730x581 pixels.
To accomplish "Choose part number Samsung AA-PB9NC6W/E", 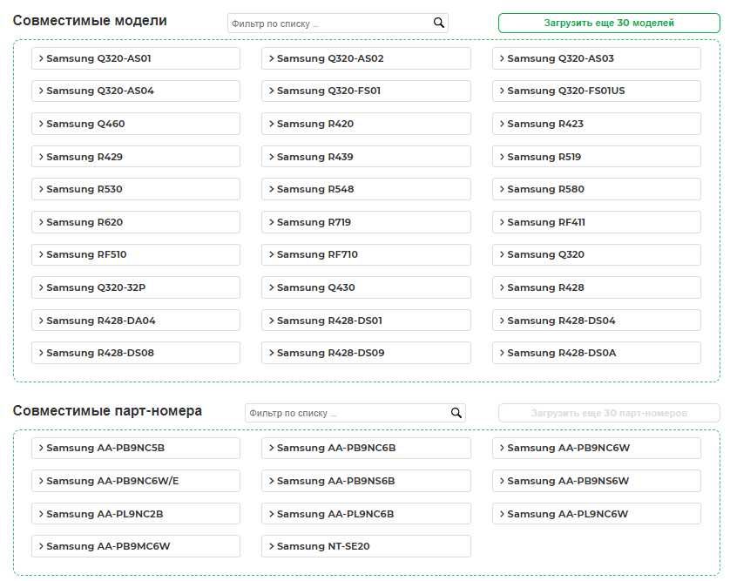I will coord(136,481).
